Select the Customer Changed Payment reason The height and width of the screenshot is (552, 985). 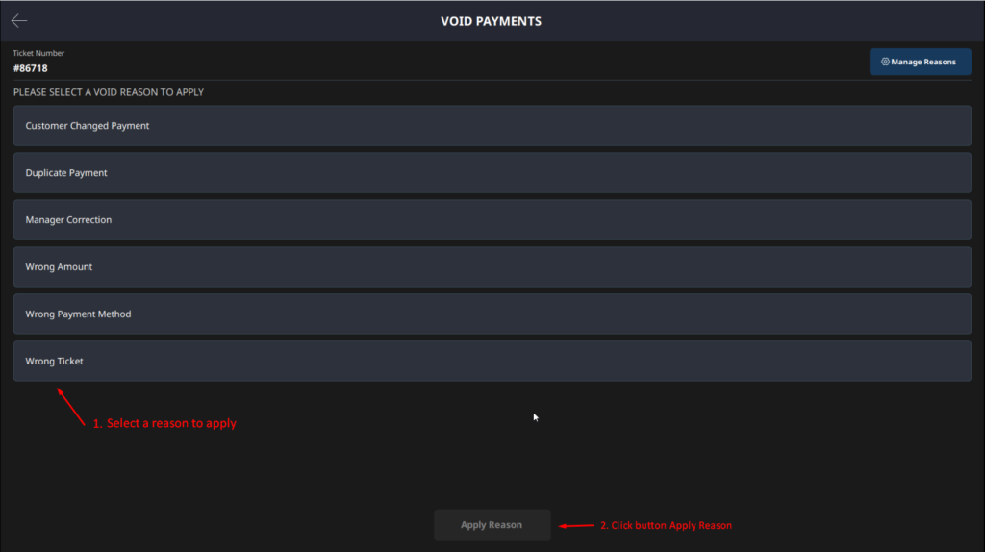(x=492, y=126)
